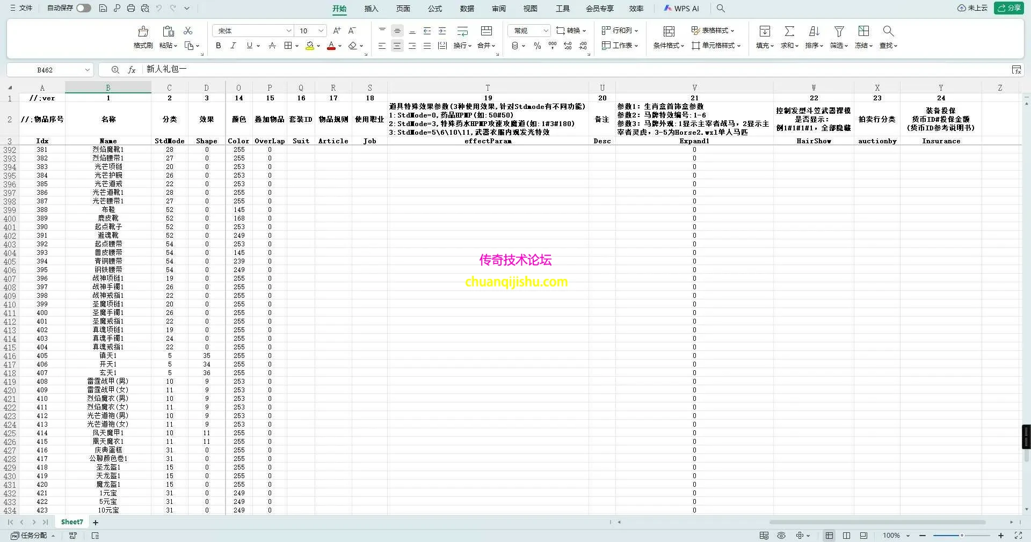Click the Insert Function fx icon
1031x542 pixels.
click(x=132, y=69)
